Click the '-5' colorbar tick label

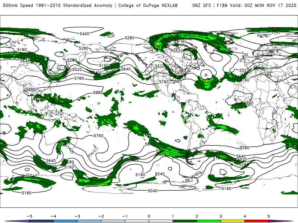pos(29,216)
